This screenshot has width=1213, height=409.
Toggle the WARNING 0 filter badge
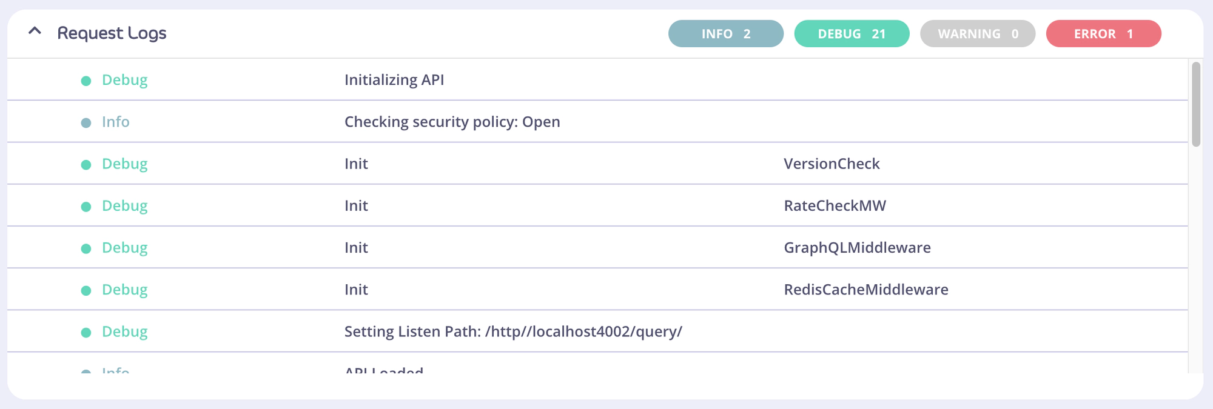[x=977, y=34]
